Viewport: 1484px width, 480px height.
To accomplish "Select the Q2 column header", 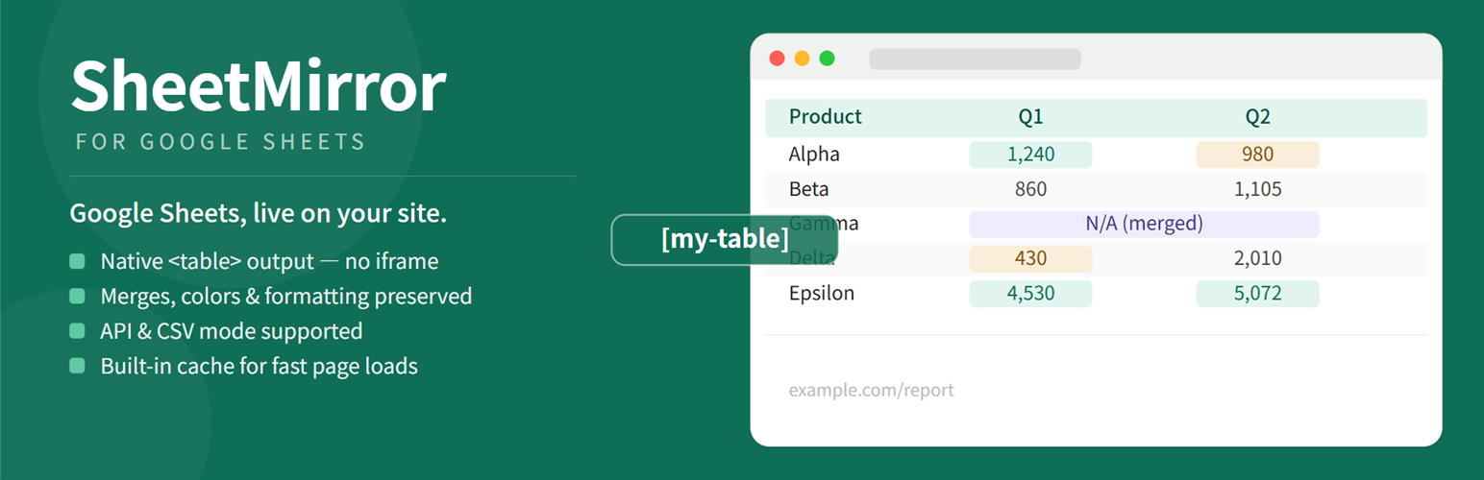I will [1257, 117].
